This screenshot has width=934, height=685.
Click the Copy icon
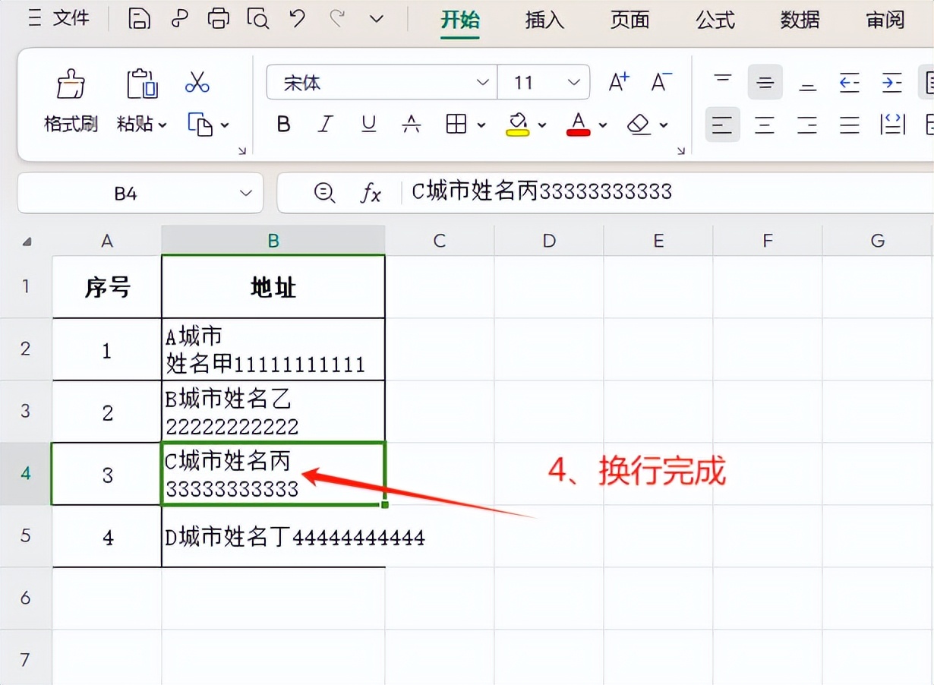(x=200, y=124)
